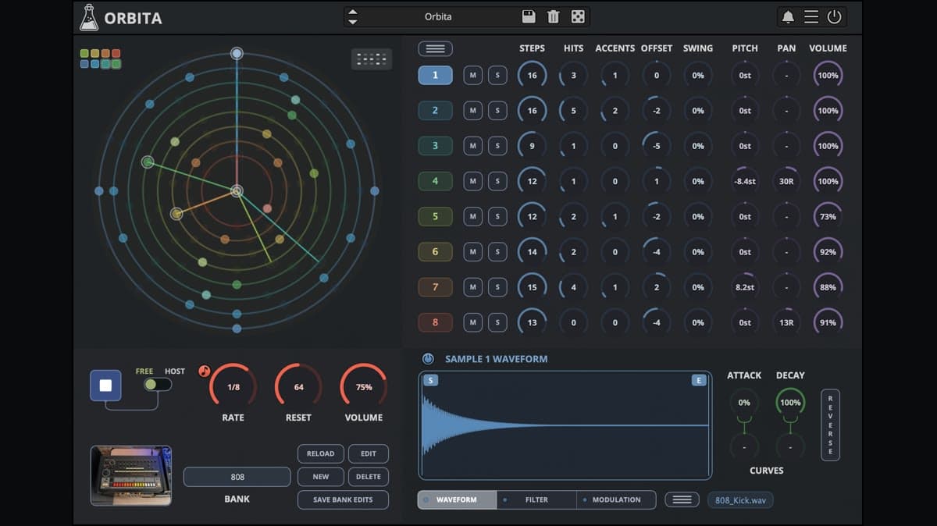Open the 808 bank selector
The height and width of the screenshot is (526, 937).
tap(237, 477)
